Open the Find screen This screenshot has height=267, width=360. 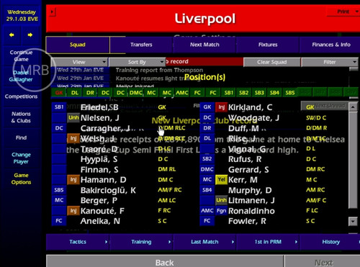[21, 137]
